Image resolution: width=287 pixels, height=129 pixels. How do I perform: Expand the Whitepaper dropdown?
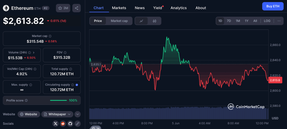click(57, 114)
